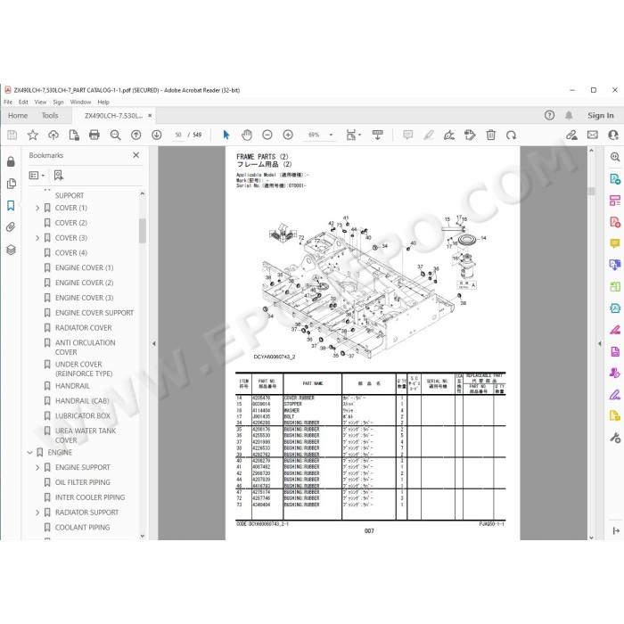Open More Tools wrench icon
Screen dimensions: 624x624
(615, 439)
